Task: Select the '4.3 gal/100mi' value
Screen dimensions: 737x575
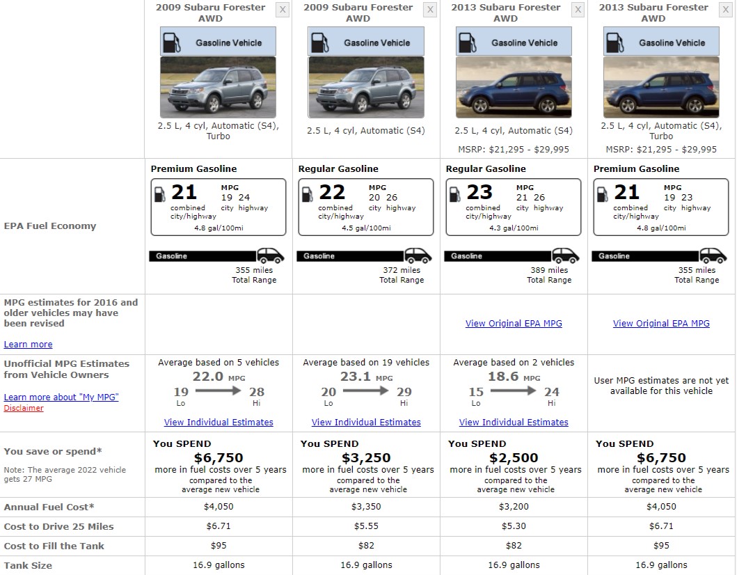Action: pyautogui.click(x=514, y=228)
